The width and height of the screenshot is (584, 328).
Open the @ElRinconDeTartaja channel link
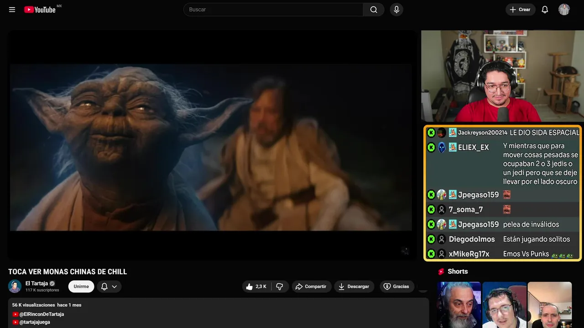coord(42,314)
